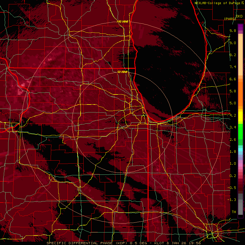Pick the pale peach band in the color scale
This screenshot has height=245, width=245.
pos(240,56)
